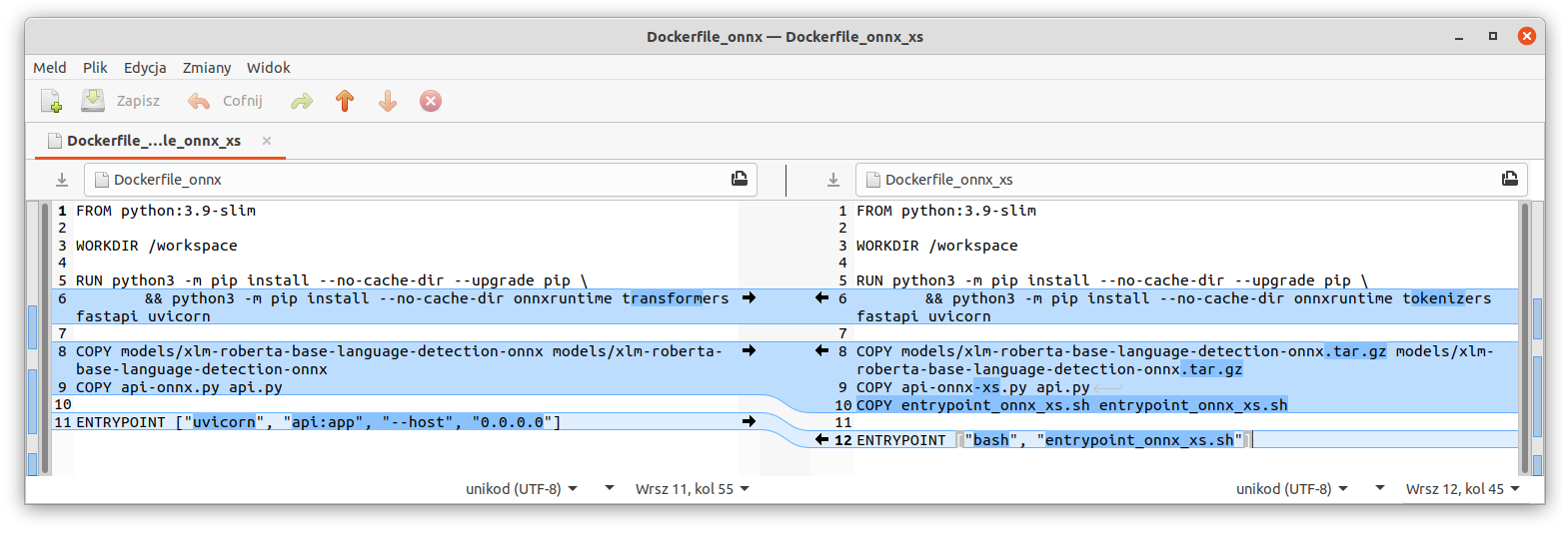Undo change with Cofnij arrow
Image resolution: width=1562 pixels, height=533 pixels.
click(x=199, y=101)
